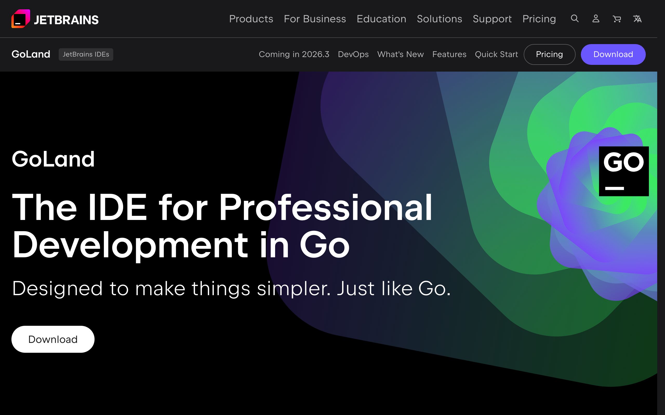Open the Products menu
The width and height of the screenshot is (665, 415).
(x=251, y=19)
